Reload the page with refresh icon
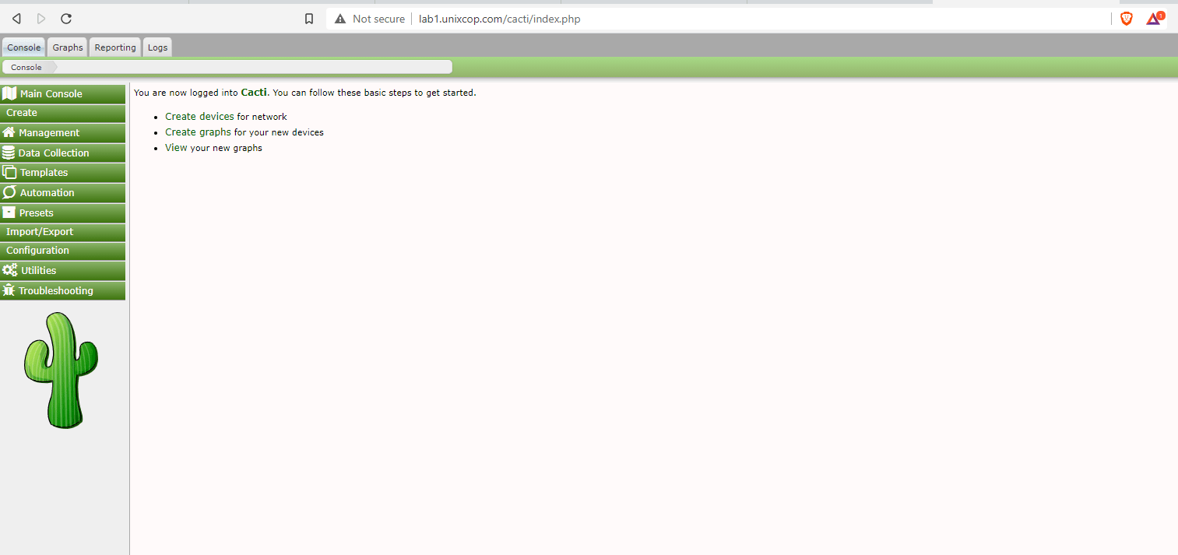Image resolution: width=1178 pixels, height=555 pixels. [x=66, y=19]
